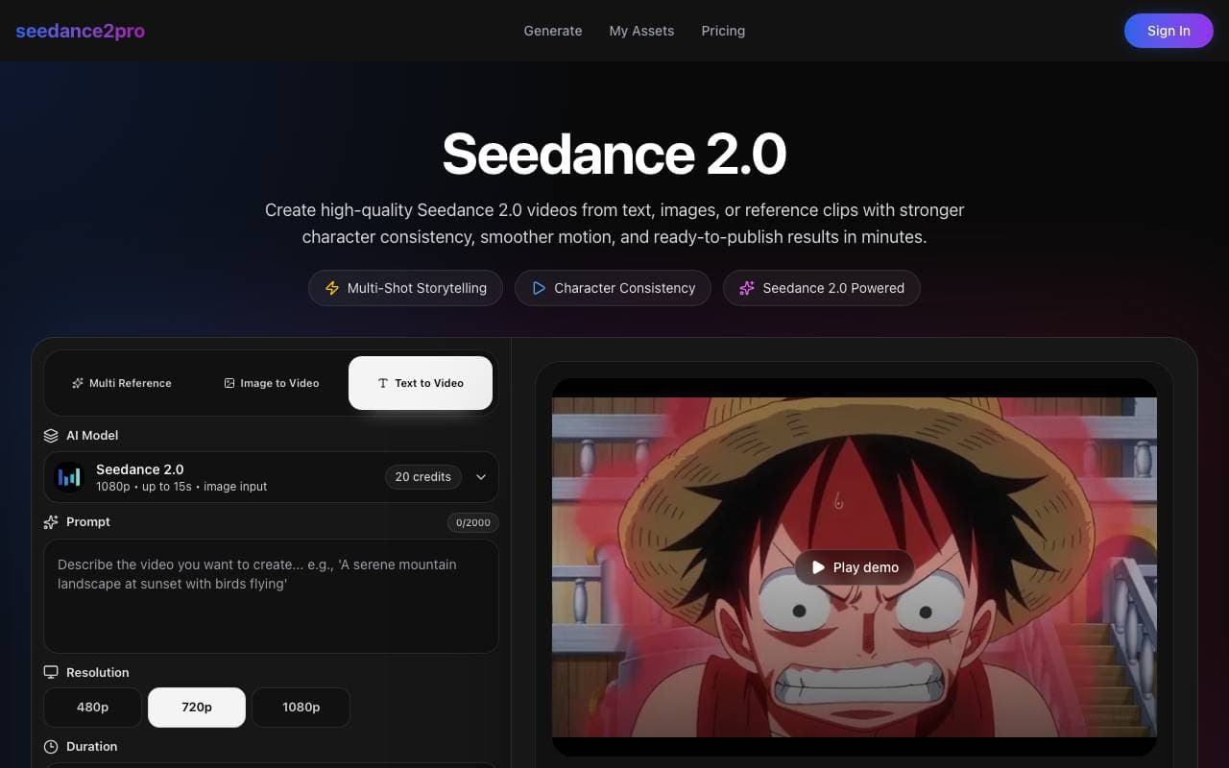1229x768 pixels.
Task: Choose the 1080p resolution option
Action: (301, 708)
